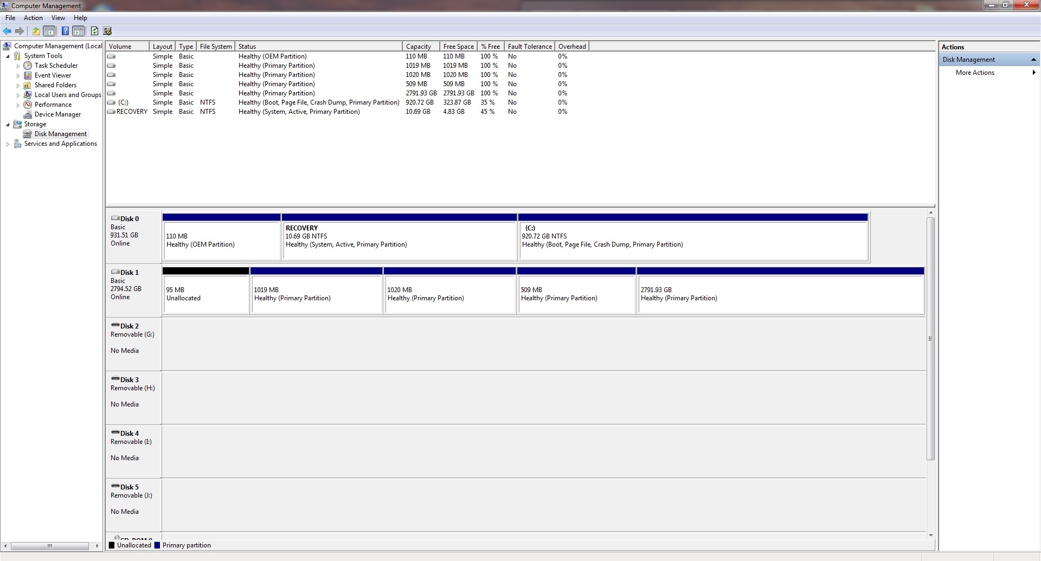The height and width of the screenshot is (561, 1041).
Task: Select the RECOVERY 10.69 GB NTFS partition block
Action: coord(400,237)
